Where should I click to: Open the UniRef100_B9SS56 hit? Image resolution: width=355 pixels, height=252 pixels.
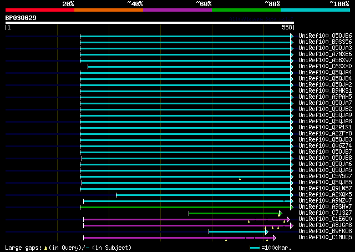click(325, 42)
